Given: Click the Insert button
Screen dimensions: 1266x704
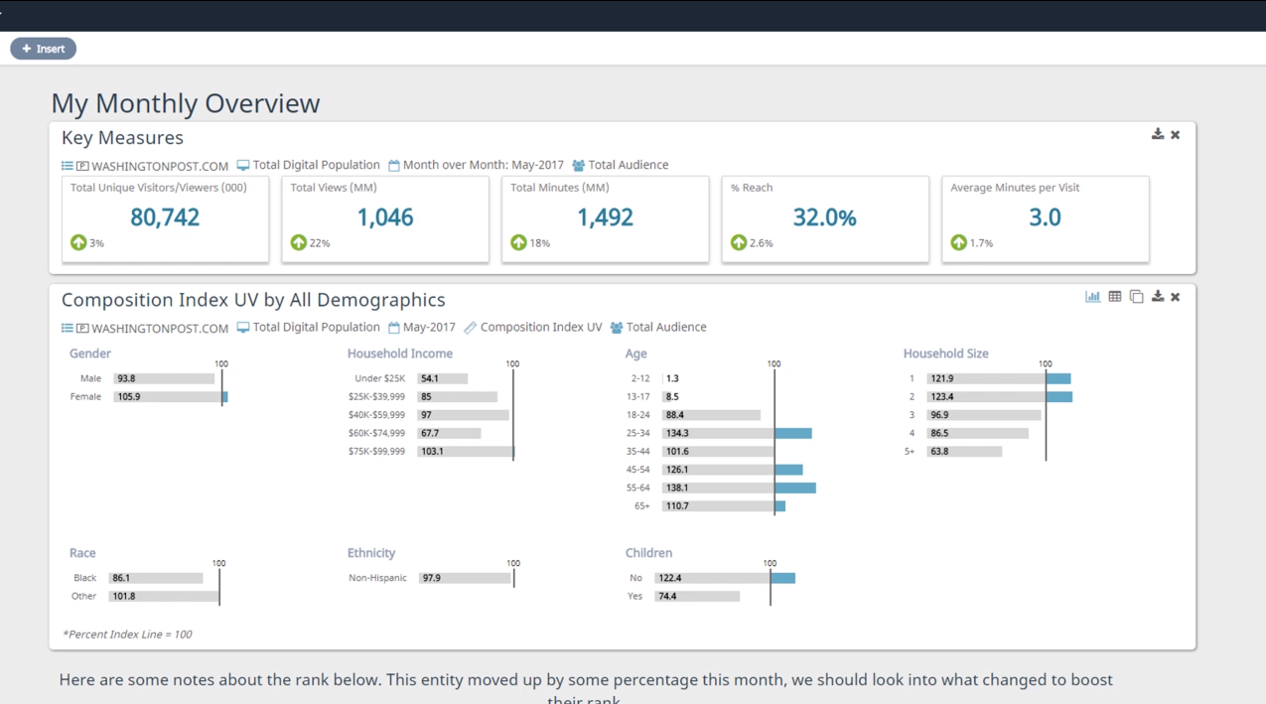Looking at the screenshot, I should [43, 49].
